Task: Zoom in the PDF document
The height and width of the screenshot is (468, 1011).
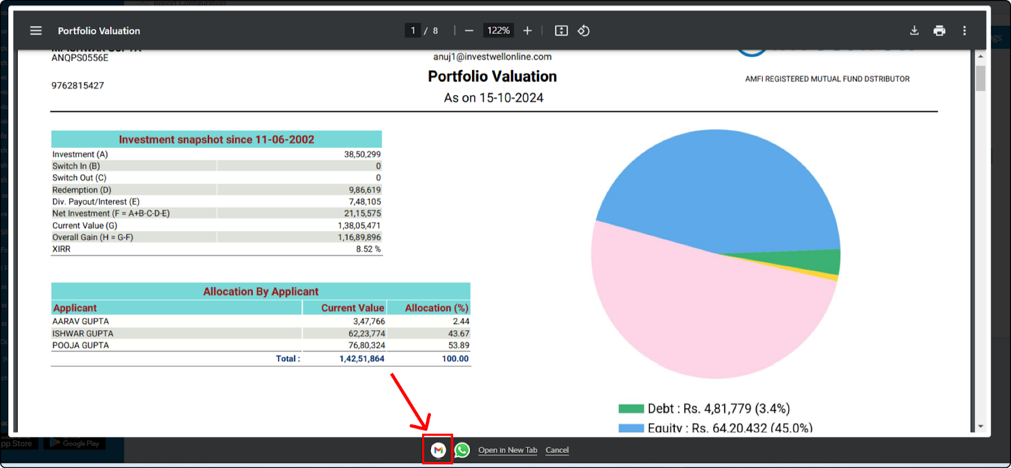Action: click(x=528, y=30)
